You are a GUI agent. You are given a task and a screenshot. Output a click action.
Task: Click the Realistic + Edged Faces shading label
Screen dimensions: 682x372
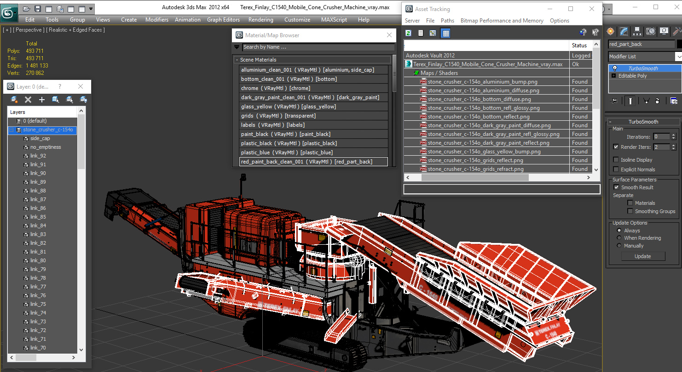[76, 30]
